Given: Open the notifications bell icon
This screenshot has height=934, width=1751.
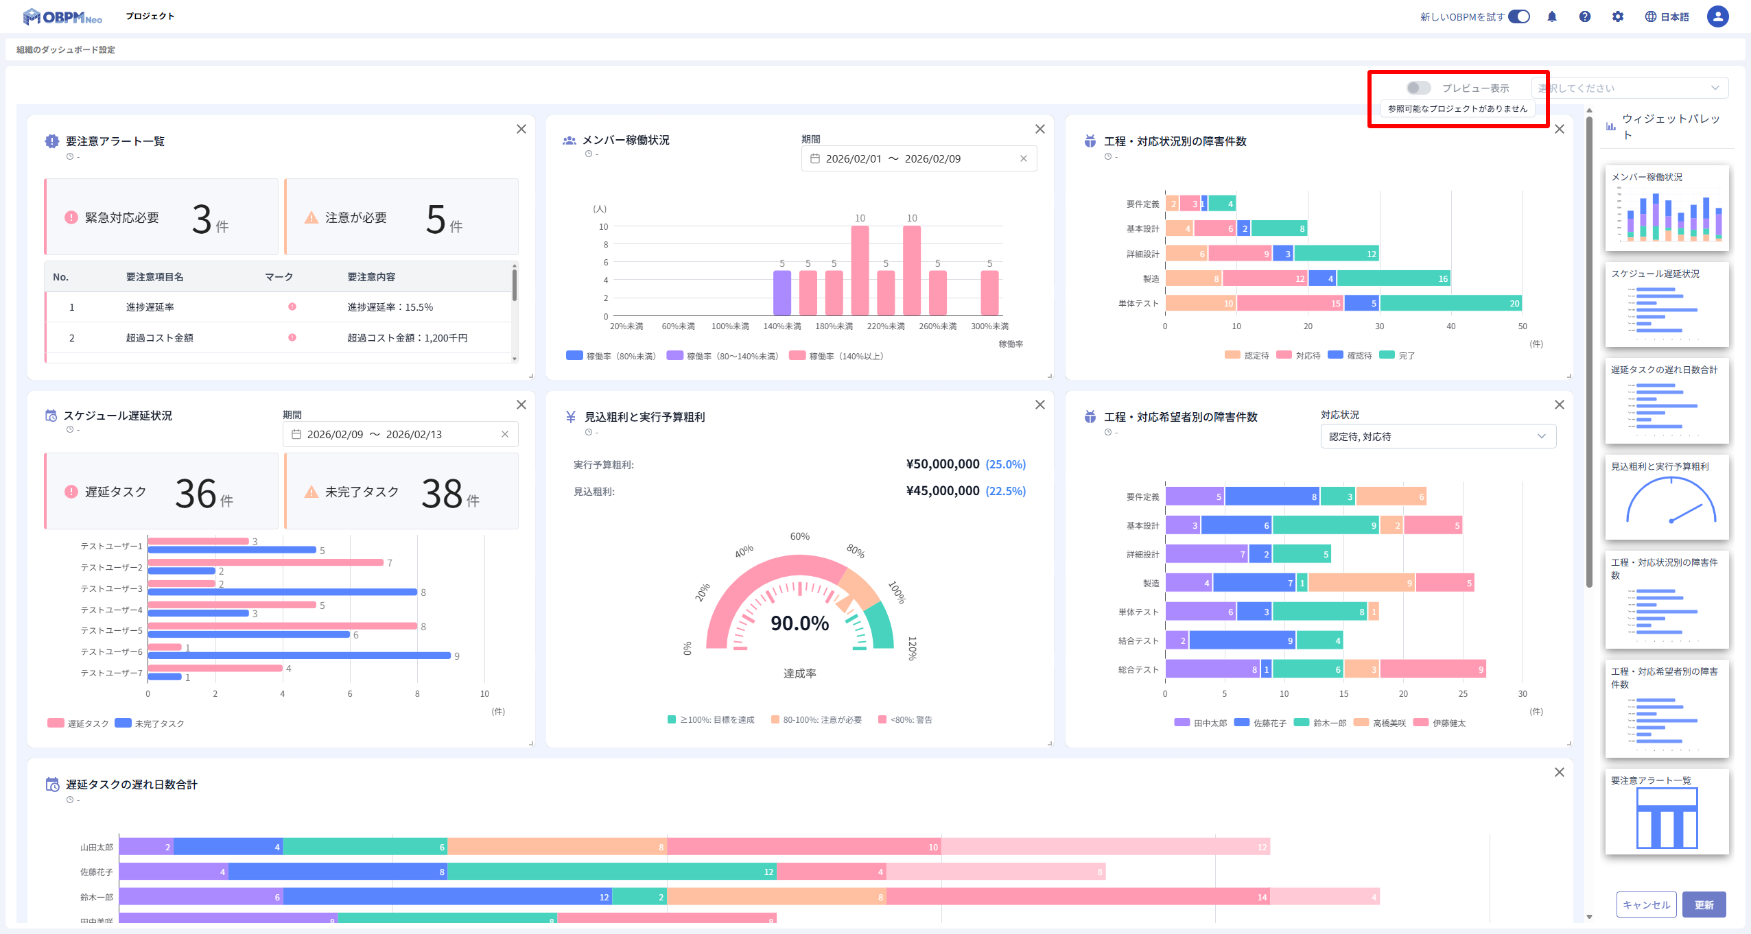Looking at the screenshot, I should click(1552, 16).
